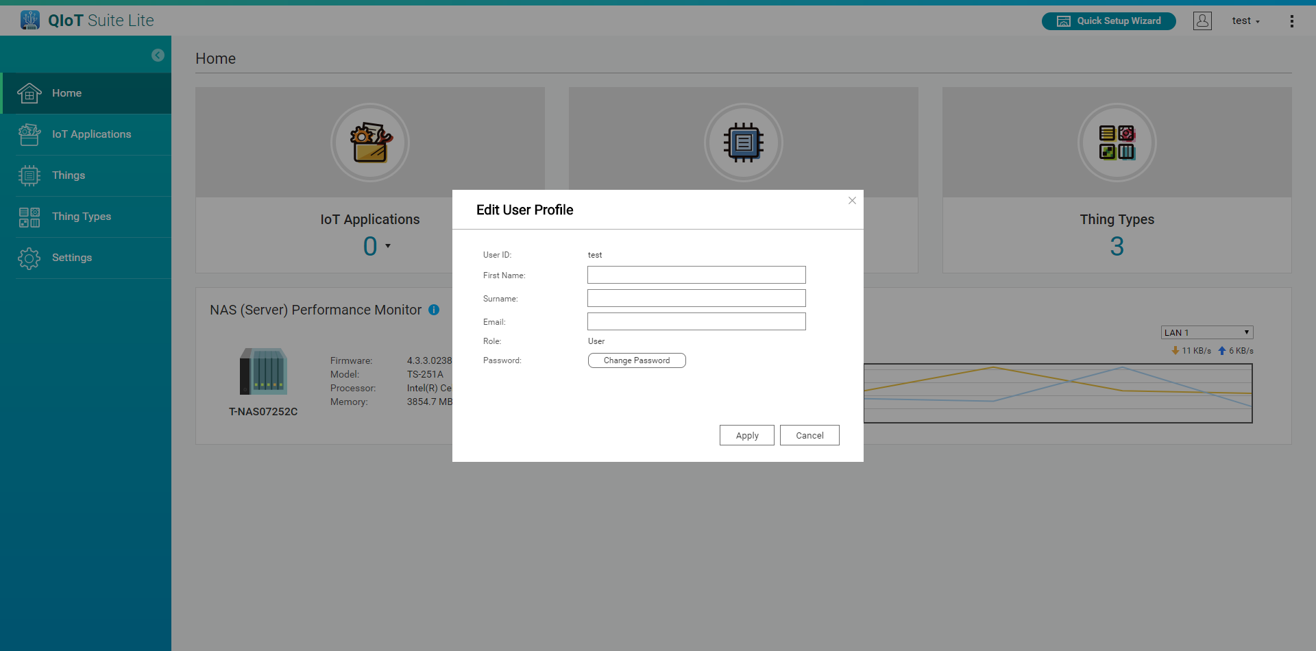Expand the test user dropdown
Viewport: 1316px width, 651px height.
pyautogui.click(x=1245, y=21)
